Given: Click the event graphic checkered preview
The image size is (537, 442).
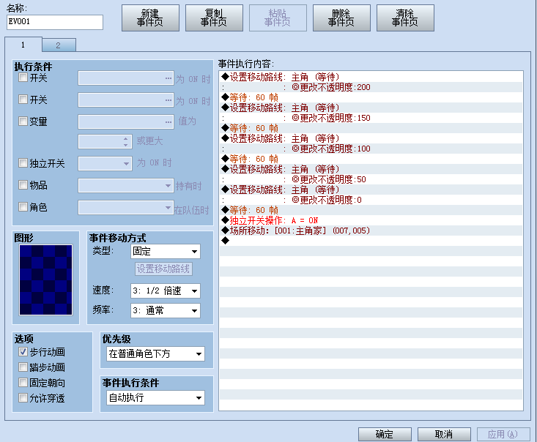Looking at the screenshot, I should (46, 280).
